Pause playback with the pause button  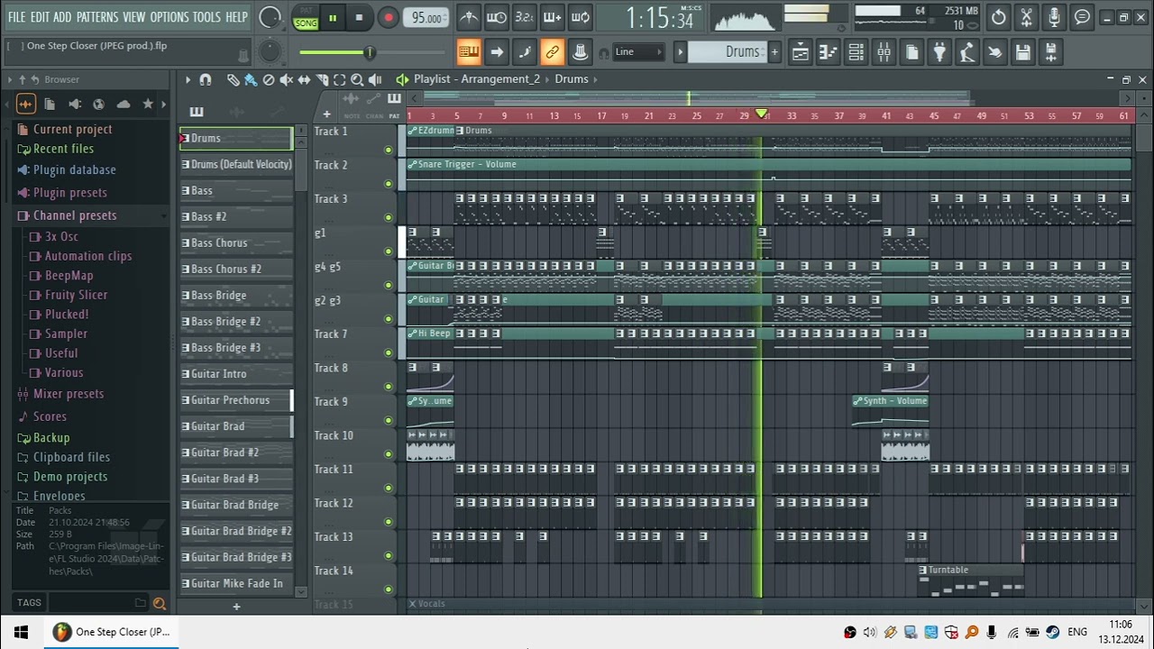click(333, 17)
